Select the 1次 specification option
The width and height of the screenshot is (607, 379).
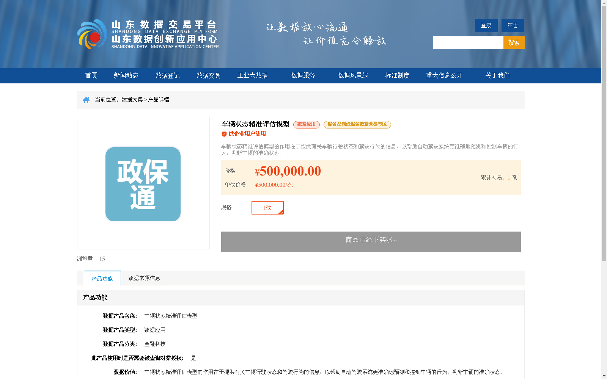click(x=267, y=208)
